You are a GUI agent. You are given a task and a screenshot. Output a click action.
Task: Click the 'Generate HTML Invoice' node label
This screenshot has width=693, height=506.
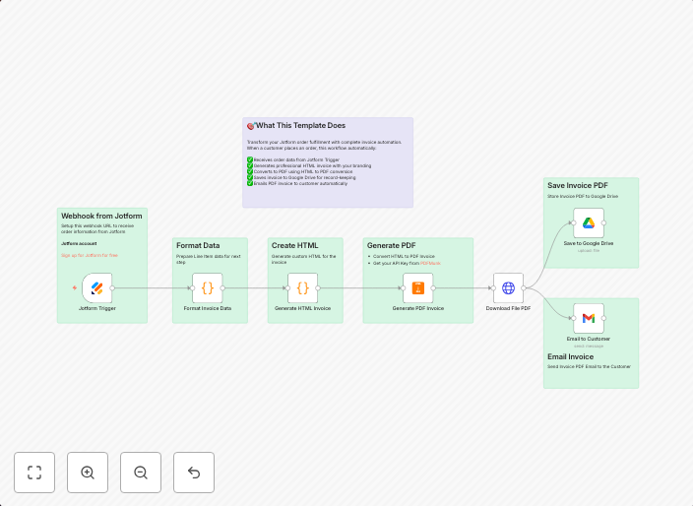point(303,308)
